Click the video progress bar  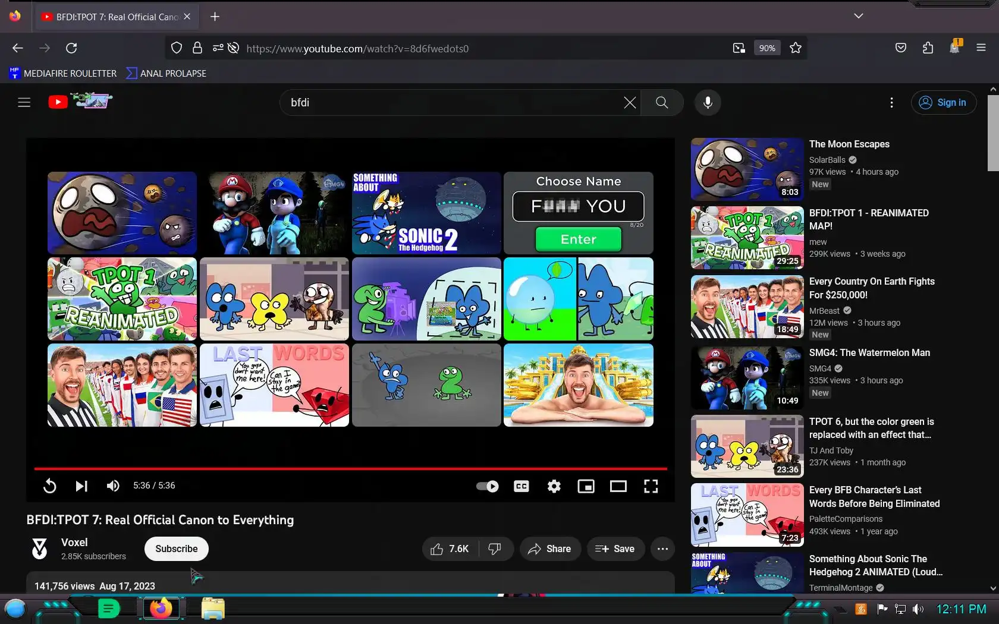tap(351, 469)
